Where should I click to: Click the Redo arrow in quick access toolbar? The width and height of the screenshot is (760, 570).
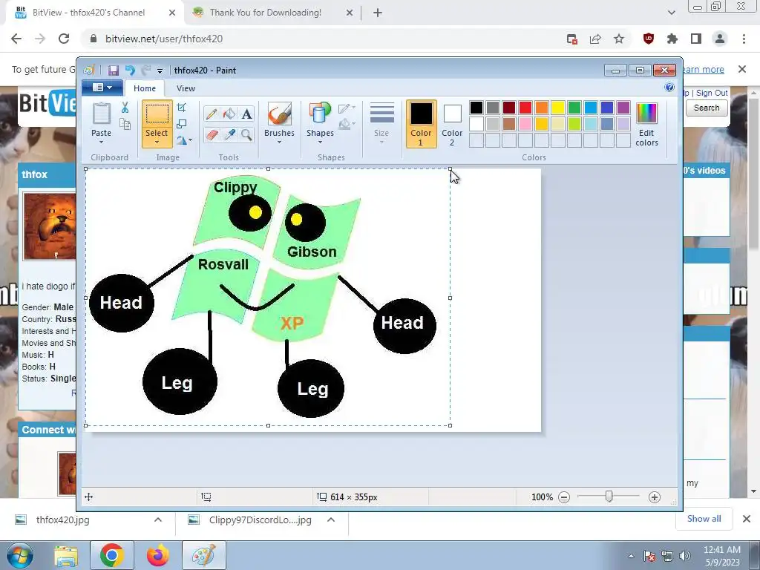click(x=146, y=71)
